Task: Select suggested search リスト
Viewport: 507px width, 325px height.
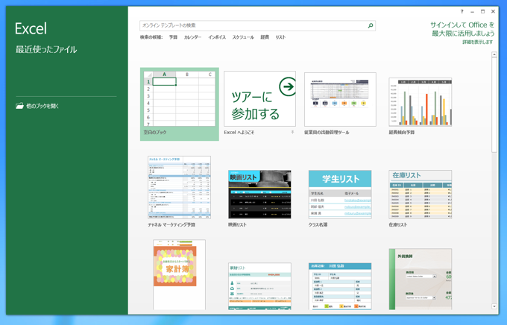Action: 280,37
